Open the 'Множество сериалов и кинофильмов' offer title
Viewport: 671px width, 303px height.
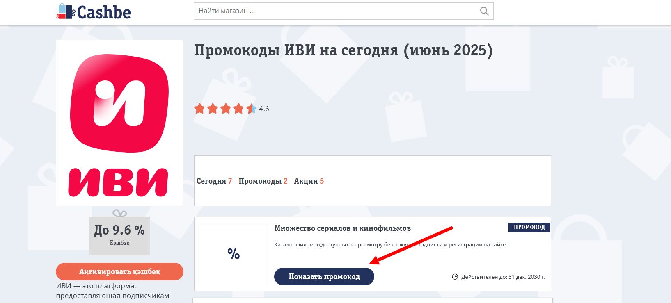[343, 228]
